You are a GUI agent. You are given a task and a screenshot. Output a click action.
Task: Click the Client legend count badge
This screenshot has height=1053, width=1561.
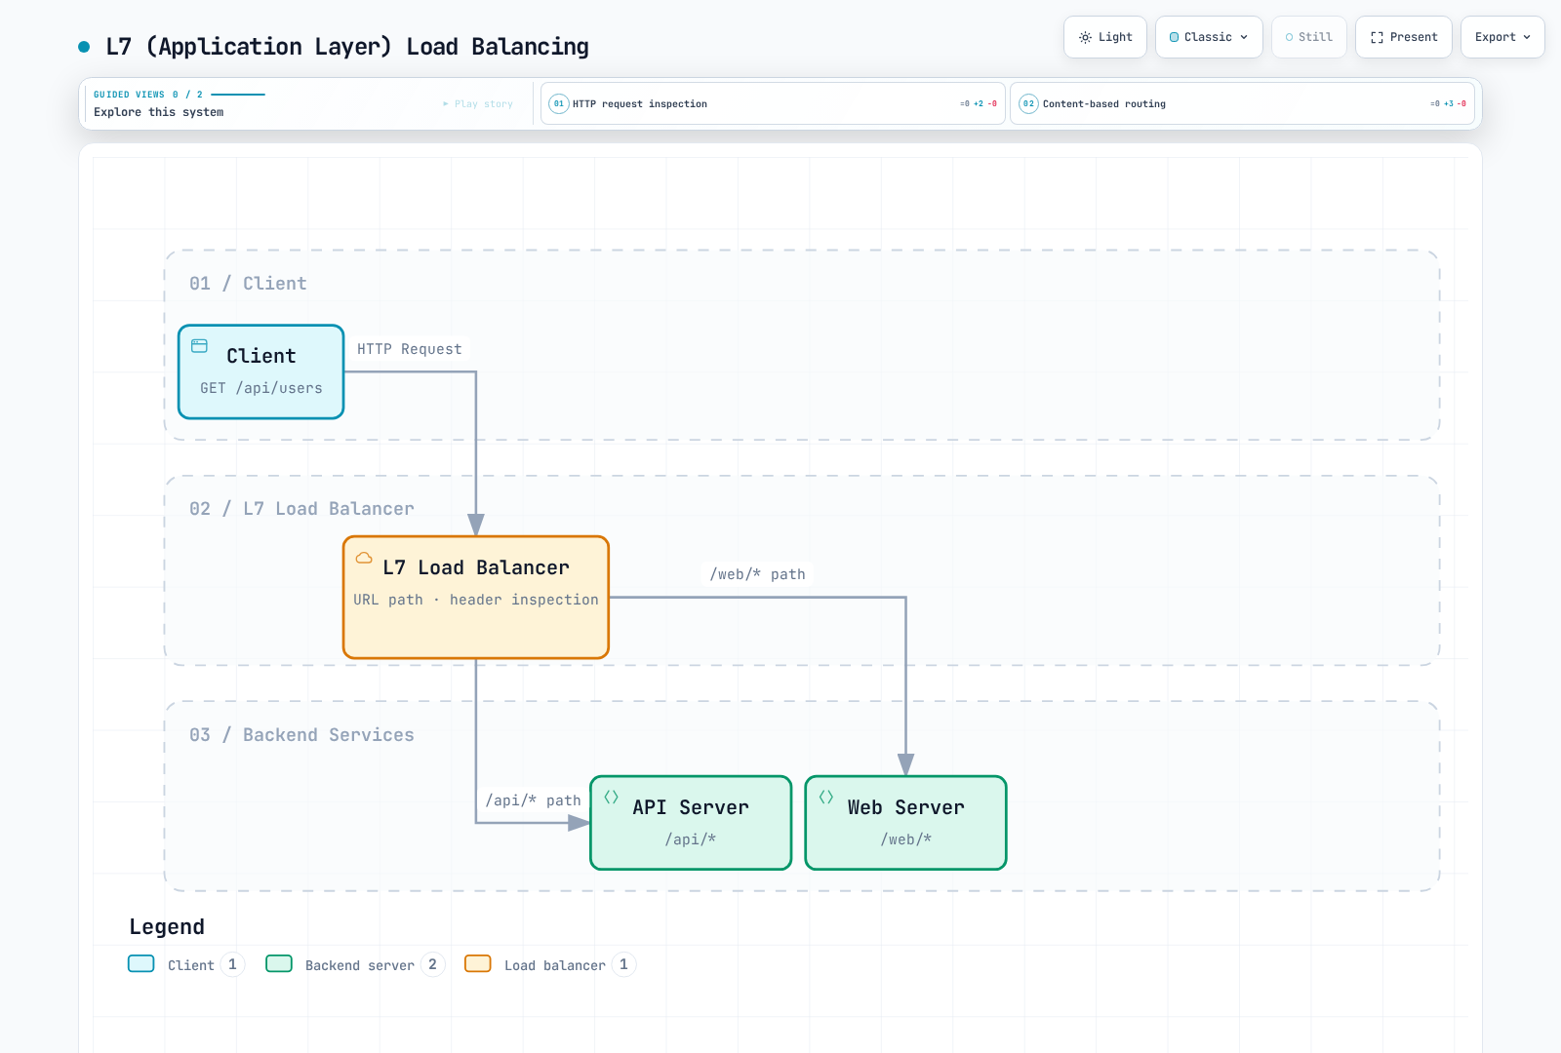(x=232, y=964)
